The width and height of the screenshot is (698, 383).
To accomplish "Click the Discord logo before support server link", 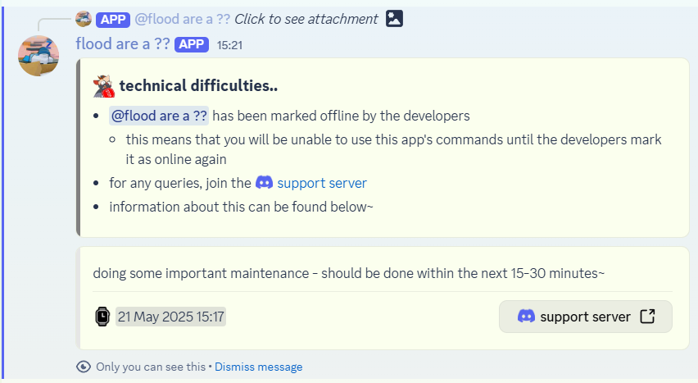I will point(264,182).
